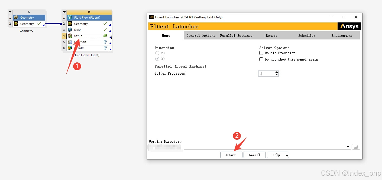The height and width of the screenshot is (180, 382).
Task: Click the question status icon on Results row
Action: (105, 48)
